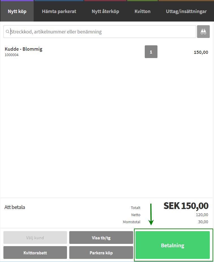Image resolution: width=214 pixels, height=262 pixels.
Task: Open the Uttag/insättningar tab
Action: click(x=186, y=12)
